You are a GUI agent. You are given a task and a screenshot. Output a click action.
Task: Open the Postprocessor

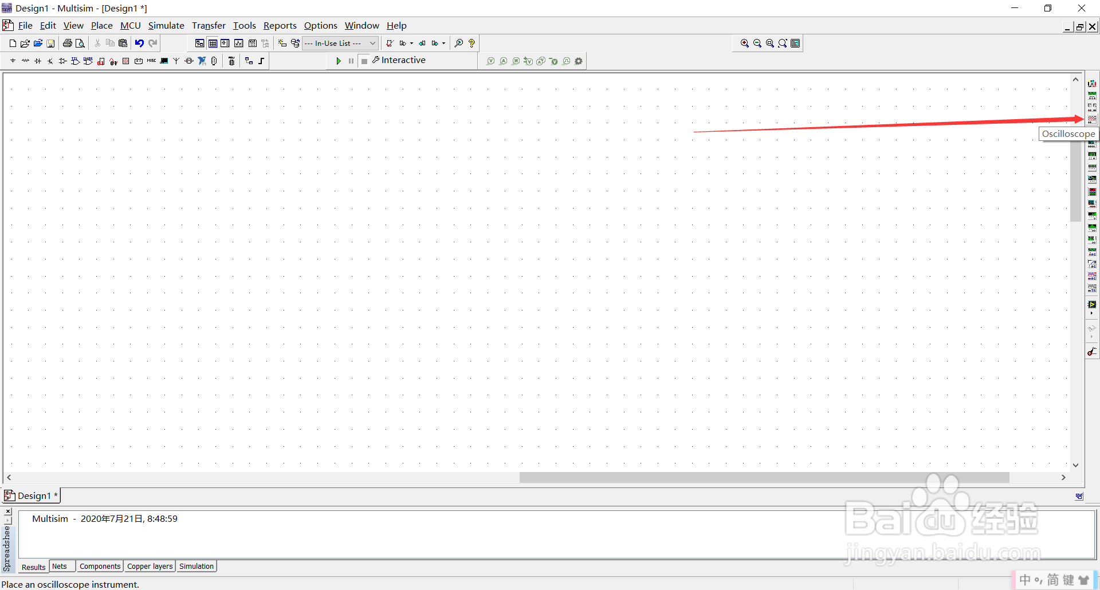[x=252, y=43]
